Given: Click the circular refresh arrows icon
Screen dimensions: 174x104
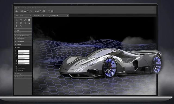Looking at the screenshot, I should coord(31,11).
